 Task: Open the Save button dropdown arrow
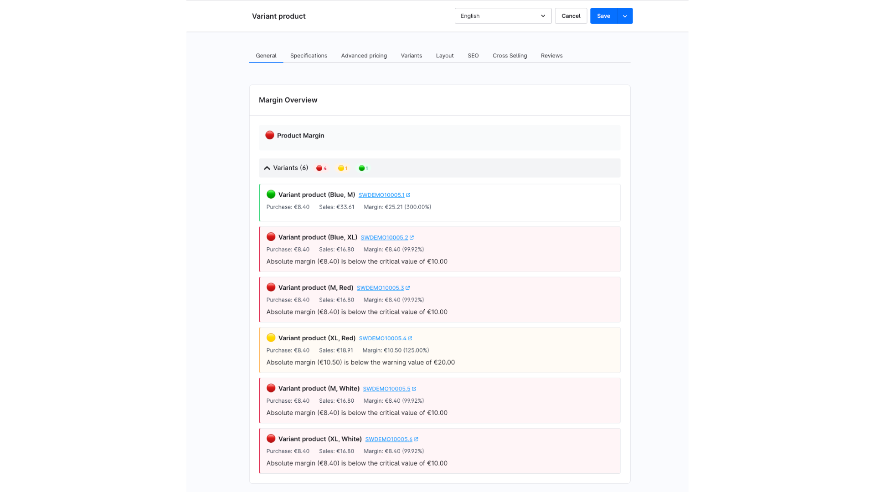(625, 16)
